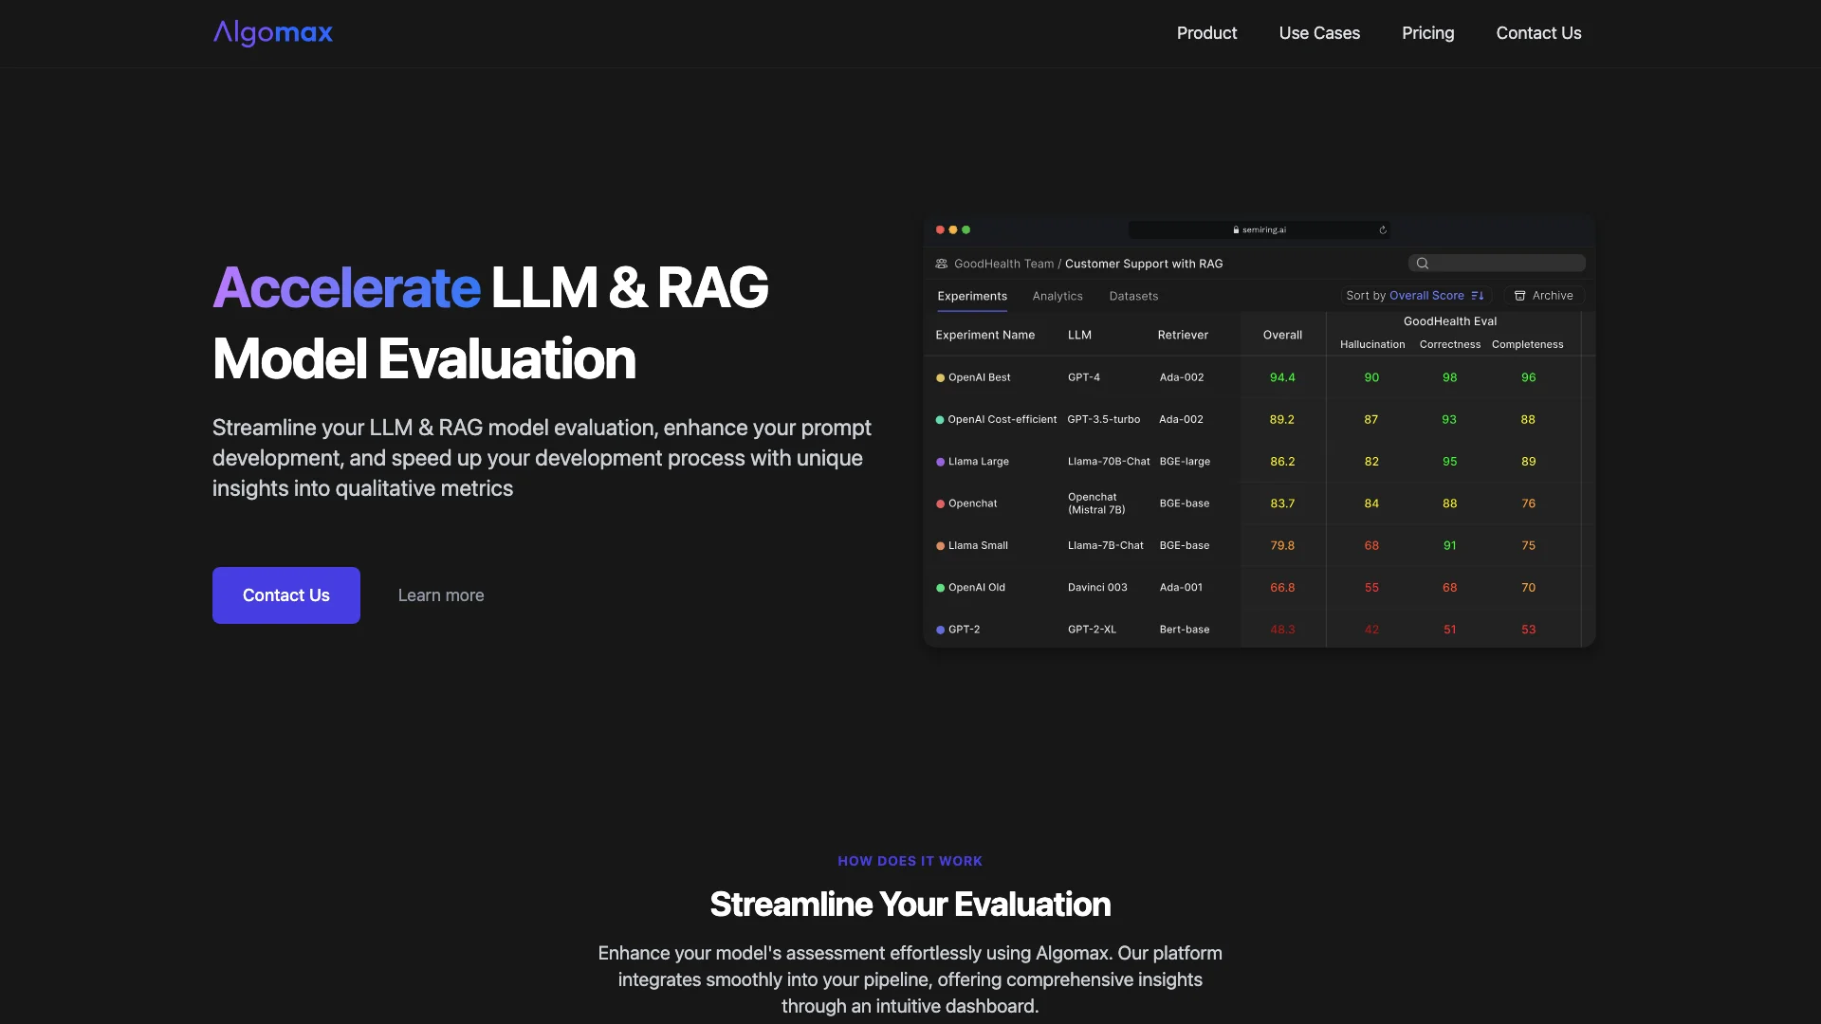Click the teal dot beside OpenAI Cost-efficient

[940, 420]
